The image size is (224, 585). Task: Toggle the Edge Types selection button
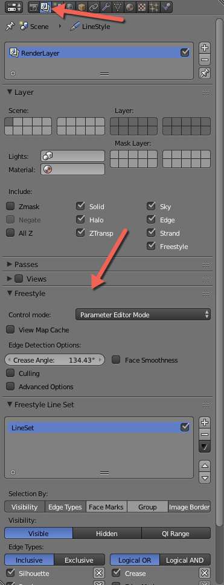(65, 507)
